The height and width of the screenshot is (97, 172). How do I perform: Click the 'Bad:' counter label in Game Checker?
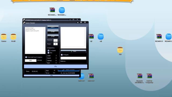click(x=48, y=63)
